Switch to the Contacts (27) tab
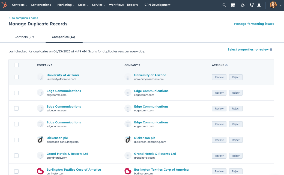Image resolution: width=284 pixels, height=175 pixels. (x=24, y=37)
